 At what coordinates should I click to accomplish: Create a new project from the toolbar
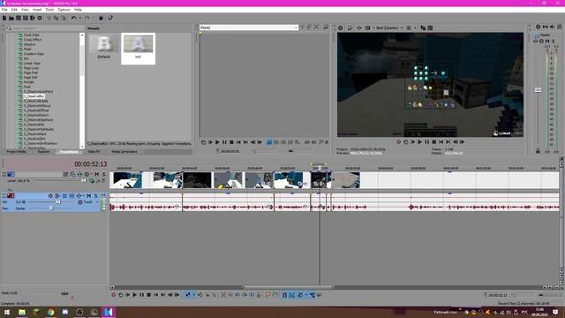4,18
